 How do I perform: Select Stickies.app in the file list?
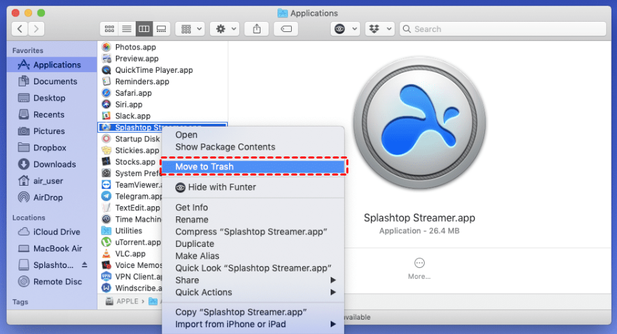pos(130,150)
